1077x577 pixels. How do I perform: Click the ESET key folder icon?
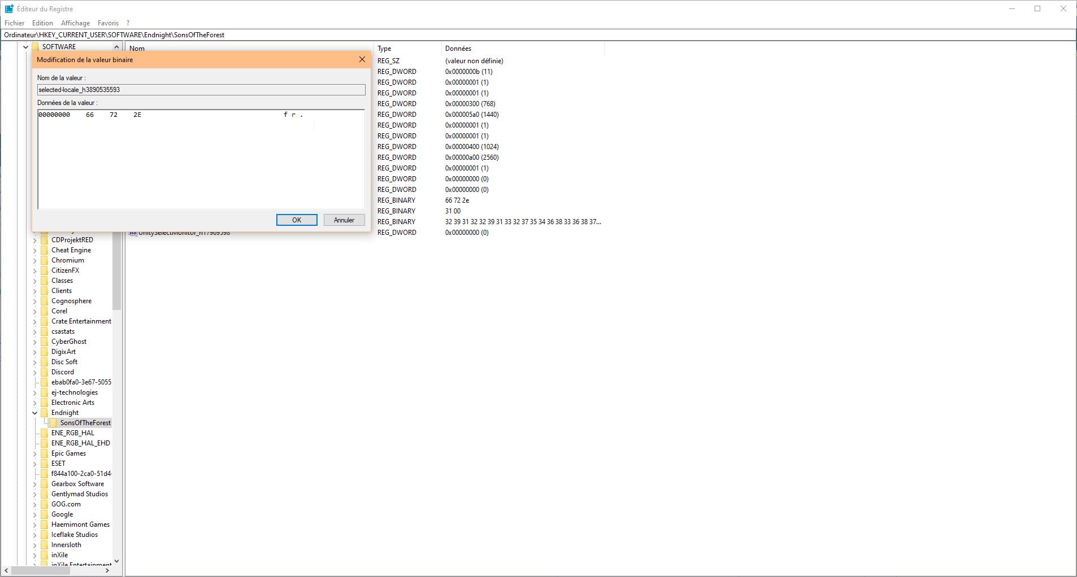point(45,463)
